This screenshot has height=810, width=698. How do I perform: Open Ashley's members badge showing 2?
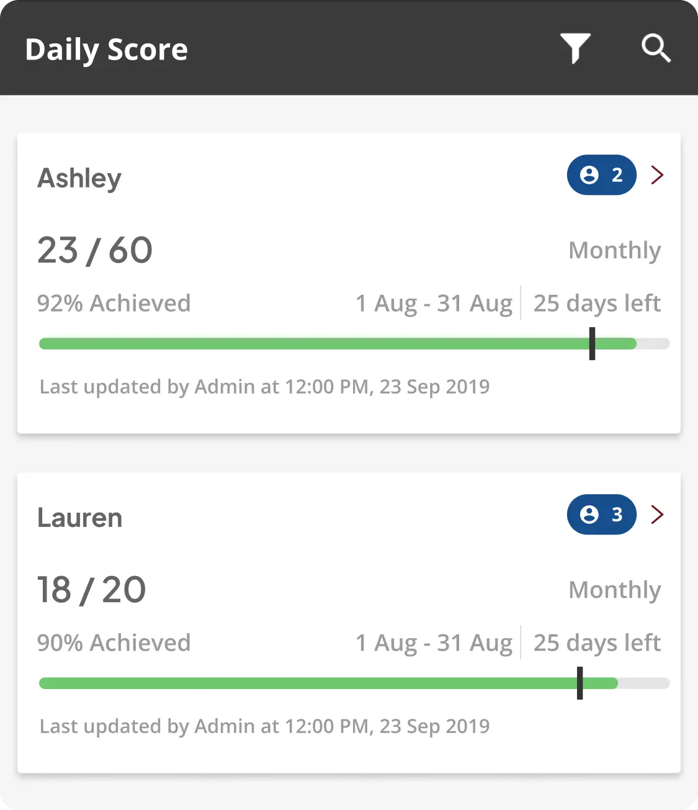coord(601,175)
